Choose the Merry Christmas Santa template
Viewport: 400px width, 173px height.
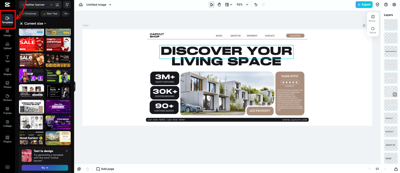58,44
